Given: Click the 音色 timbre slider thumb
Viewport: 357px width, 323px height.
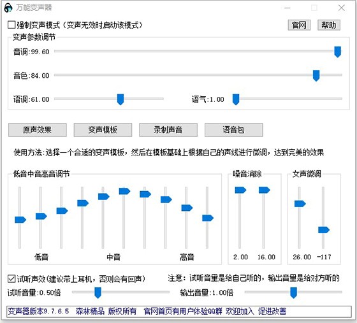Looking at the screenshot, I should coord(316,76).
